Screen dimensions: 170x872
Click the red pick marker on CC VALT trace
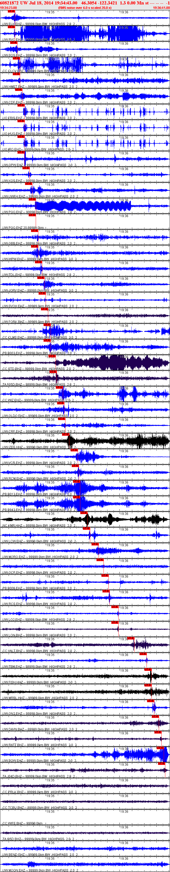[x=131, y=638]
